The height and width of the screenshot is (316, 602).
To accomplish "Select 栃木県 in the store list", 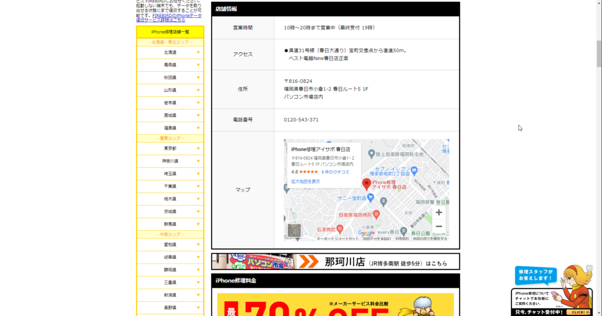I will 170,199.
